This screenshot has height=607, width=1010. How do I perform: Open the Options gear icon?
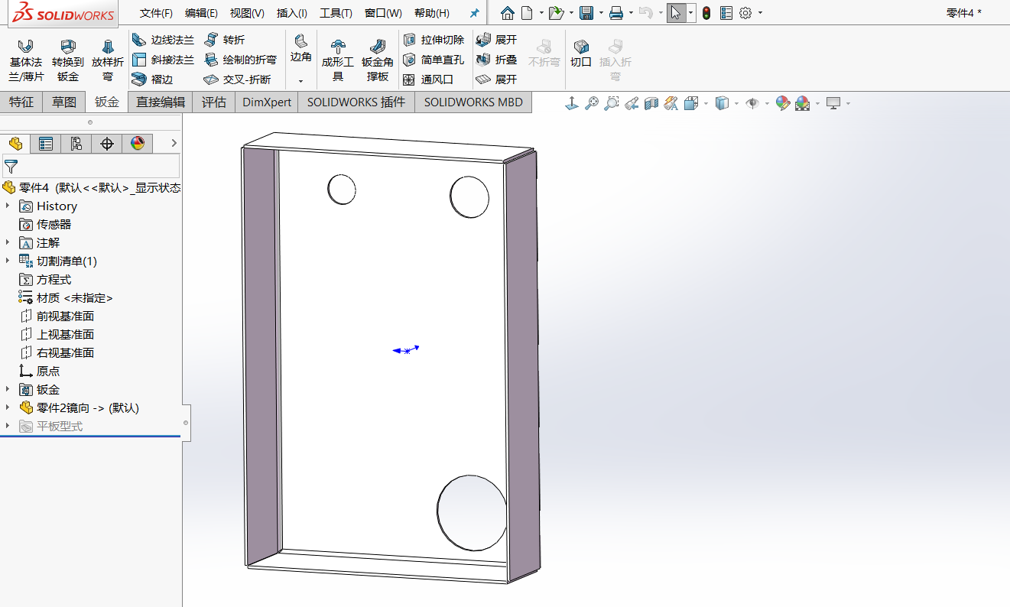pos(745,13)
